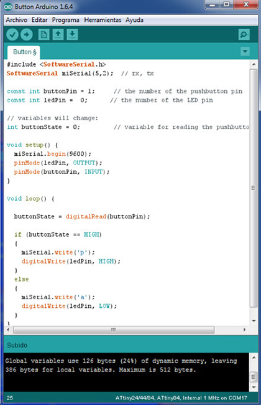Click 'void loop() {' line
Screen dimensions: 261x405
coord(30,199)
